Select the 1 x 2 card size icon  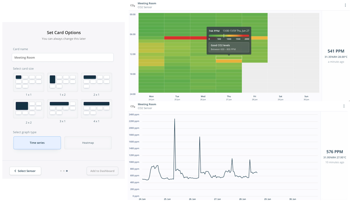click(x=63, y=82)
